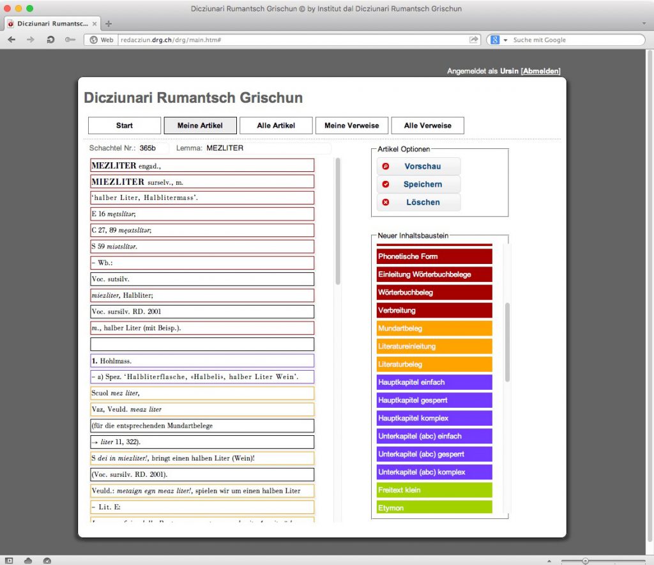Select the Mundartbeleg orange content block
This screenshot has height=565, width=654.
pyautogui.click(x=434, y=329)
